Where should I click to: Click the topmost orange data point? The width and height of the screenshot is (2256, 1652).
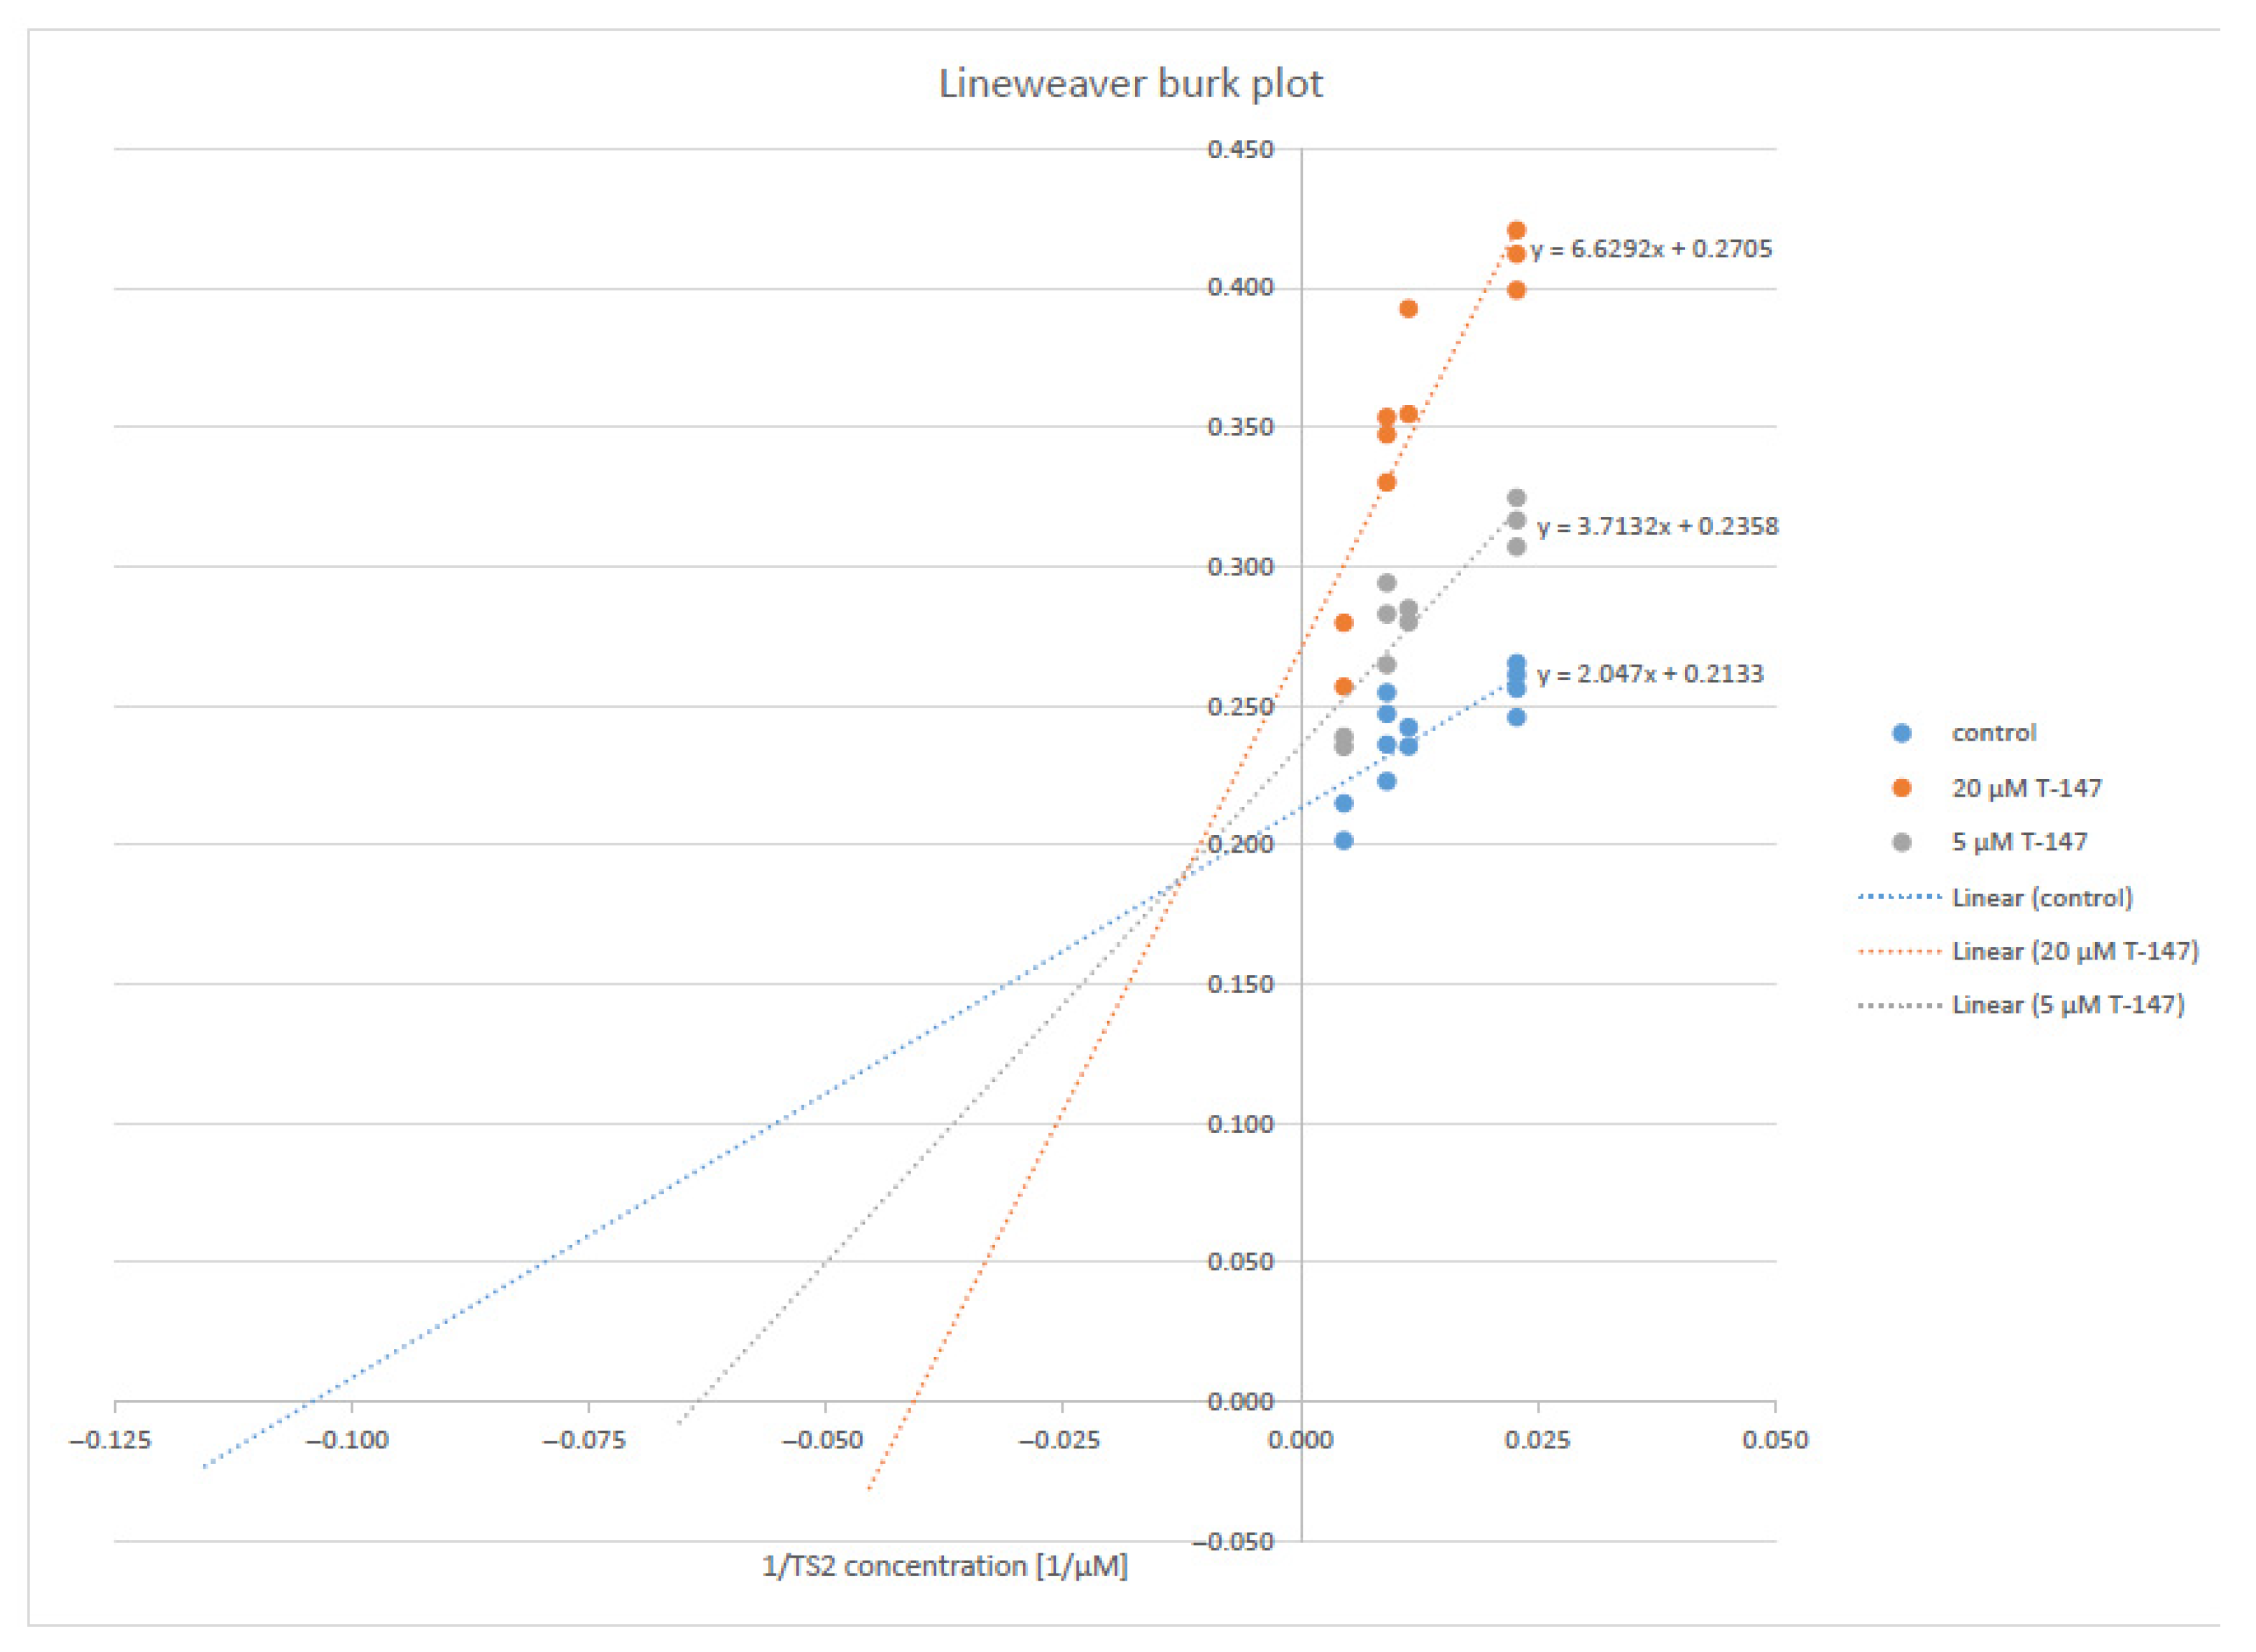pyautogui.click(x=1516, y=231)
